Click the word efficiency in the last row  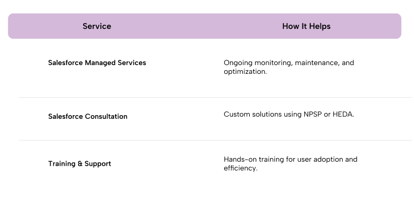tap(240, 168)
